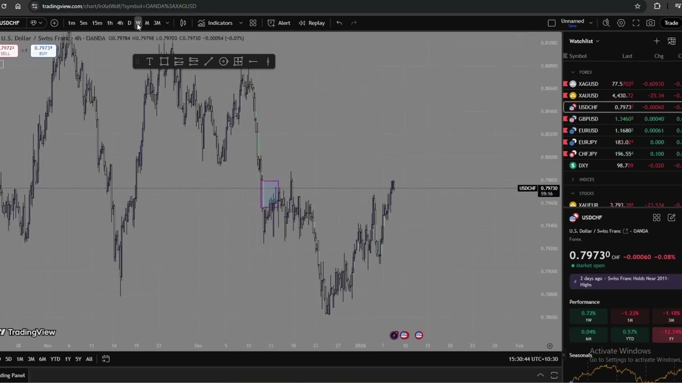Expand the Watchlist name dropdown
Viewport: 682px width, 383px height.
[x=584, y=41]
